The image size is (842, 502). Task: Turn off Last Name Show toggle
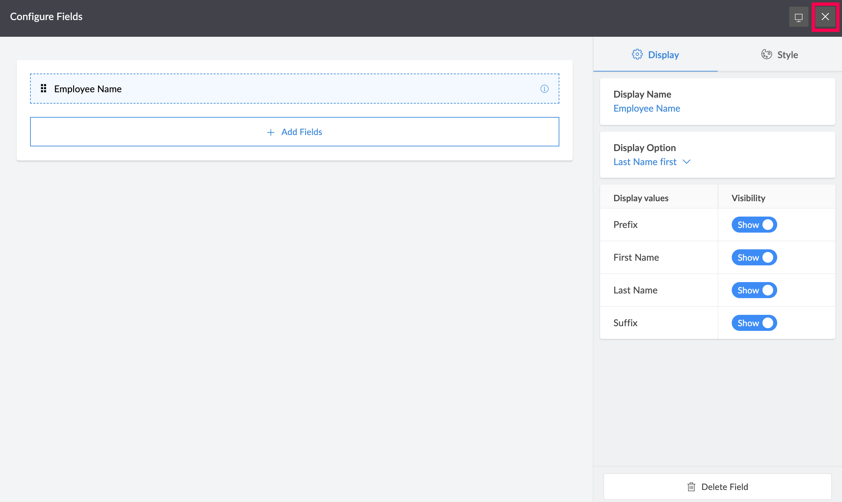[x=754, y=290]
